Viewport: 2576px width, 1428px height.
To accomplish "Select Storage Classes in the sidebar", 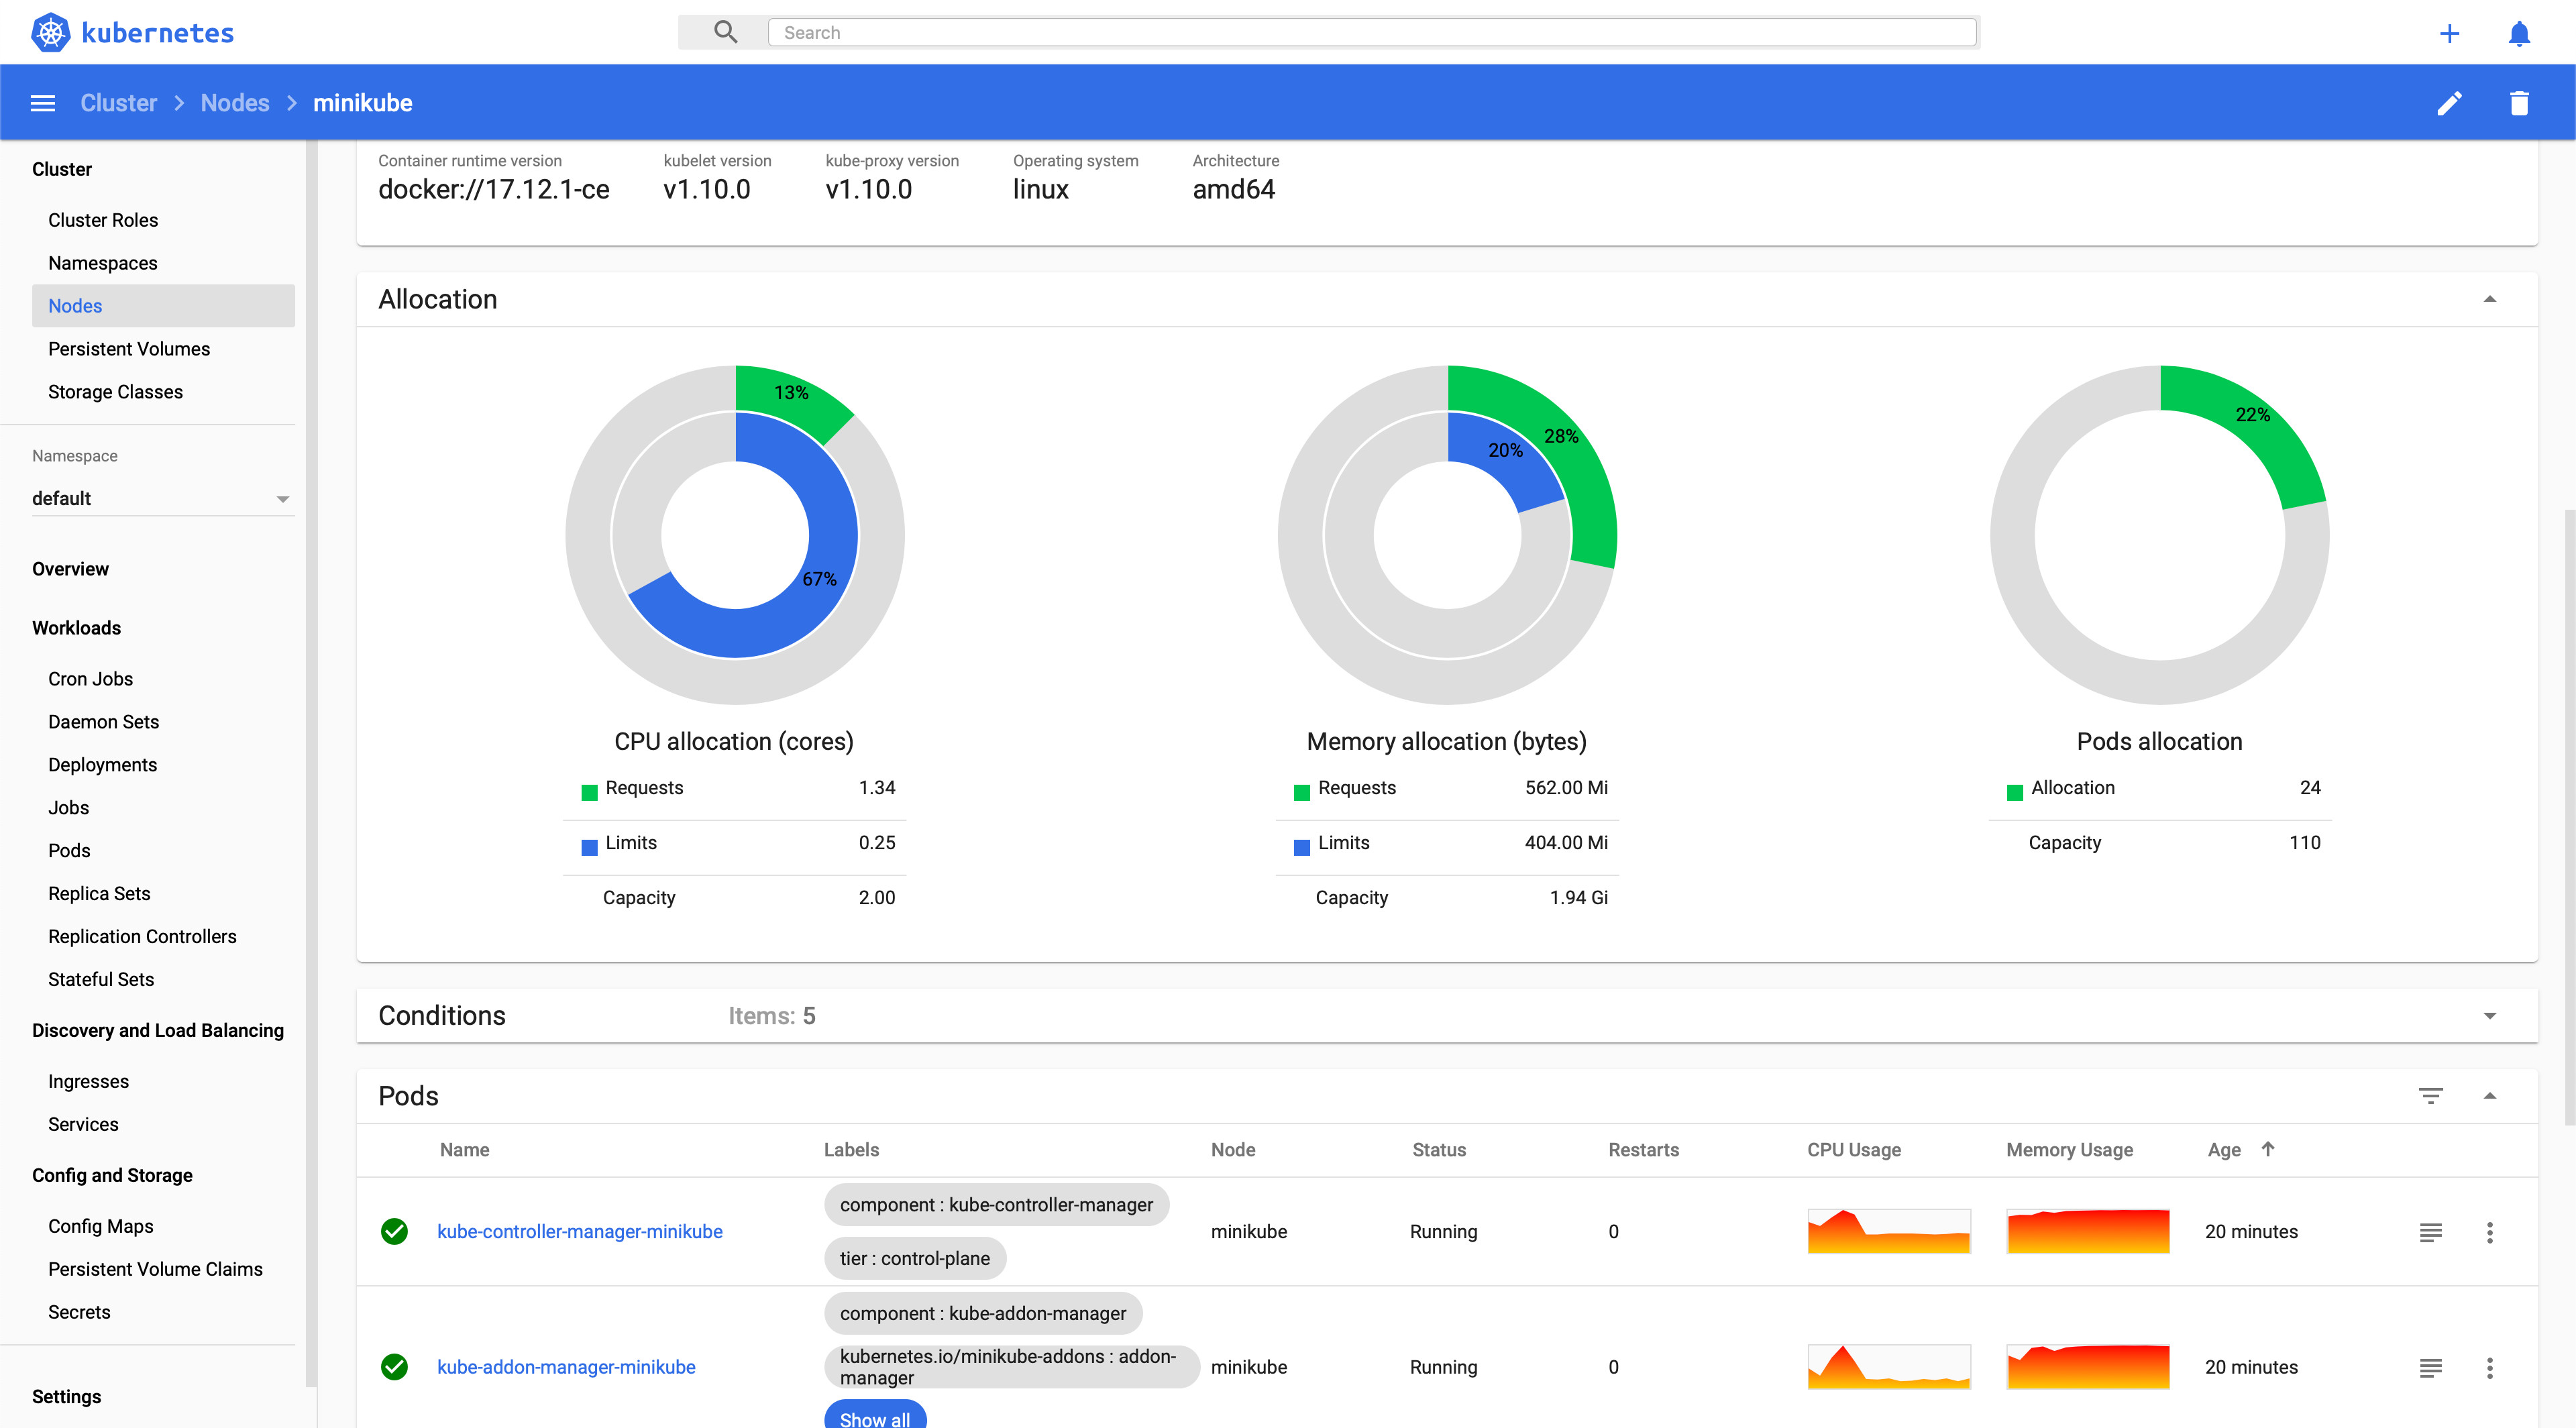I will pyautogui.click(x=115, y=391).
